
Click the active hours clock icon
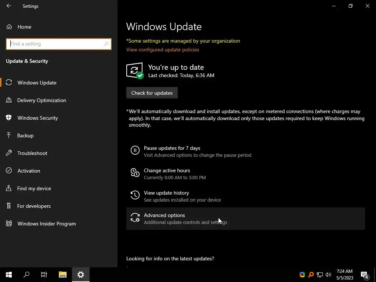(135, 173)
